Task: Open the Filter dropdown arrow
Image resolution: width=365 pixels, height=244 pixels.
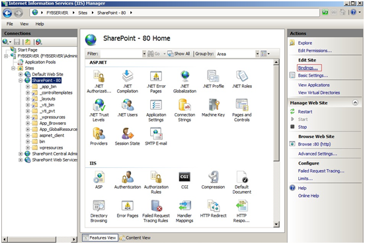Action: tap(144, 54)
